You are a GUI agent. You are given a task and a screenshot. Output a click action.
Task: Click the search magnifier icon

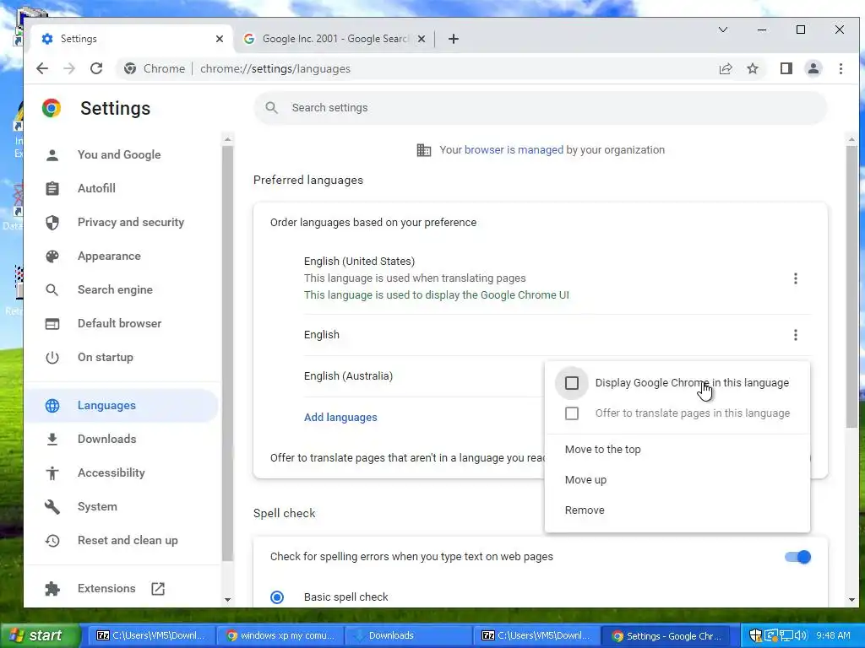[x=271, y=107]
